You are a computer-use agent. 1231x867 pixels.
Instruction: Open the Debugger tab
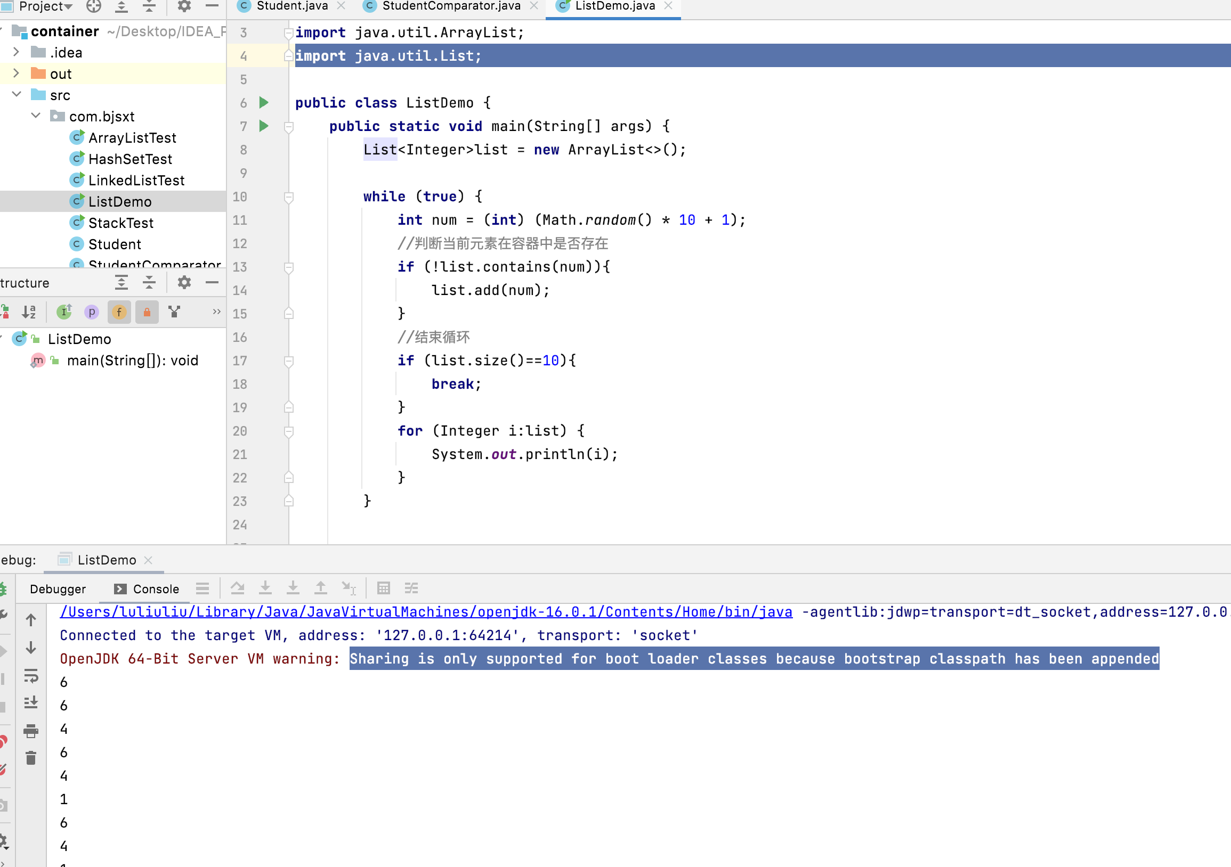[x=58, y=589]
